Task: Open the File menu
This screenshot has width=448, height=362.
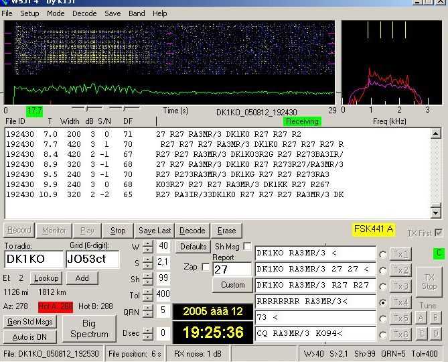Action: [7, 13]
